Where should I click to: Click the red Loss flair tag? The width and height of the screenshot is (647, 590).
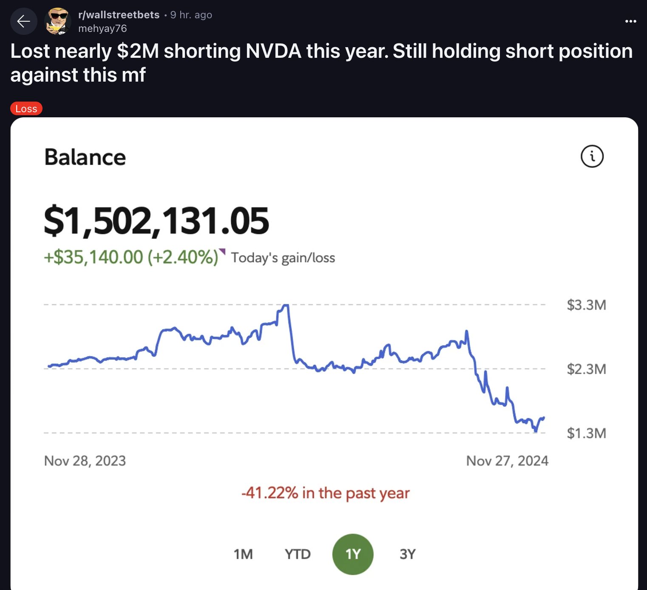[26, 109]
